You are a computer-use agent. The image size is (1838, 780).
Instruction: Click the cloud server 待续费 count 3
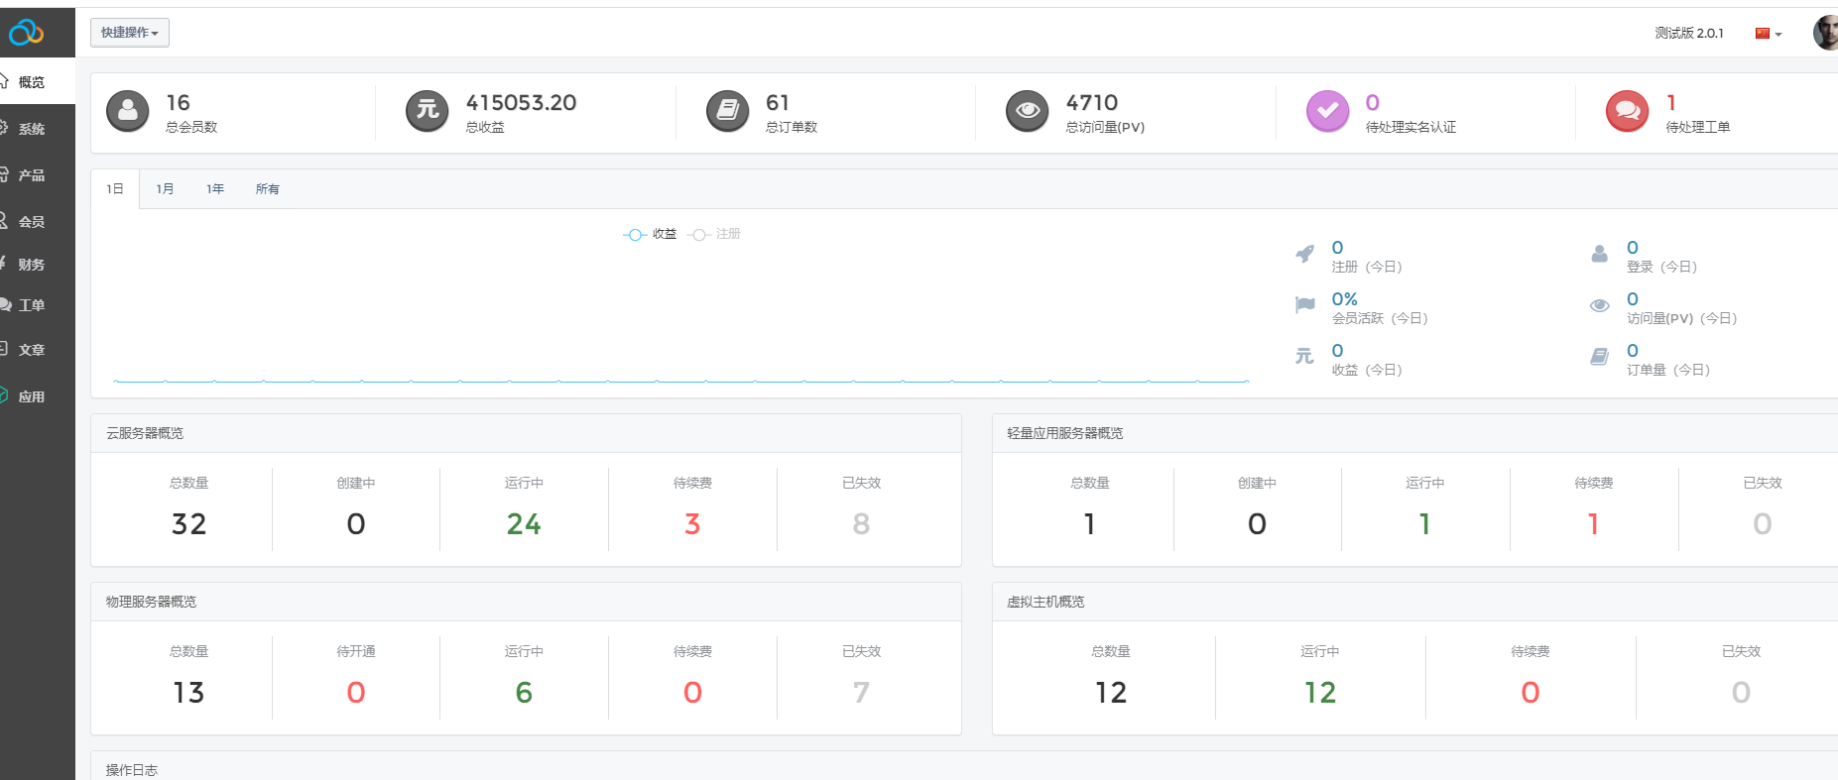point(692,523)
